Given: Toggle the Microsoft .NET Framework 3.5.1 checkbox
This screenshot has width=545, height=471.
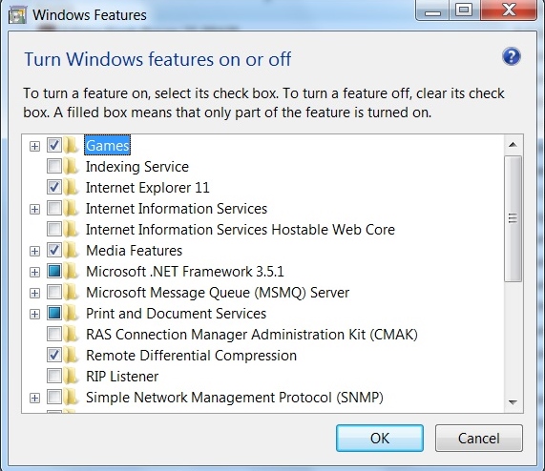Looking at the screenshot, I should click(54, 272).
